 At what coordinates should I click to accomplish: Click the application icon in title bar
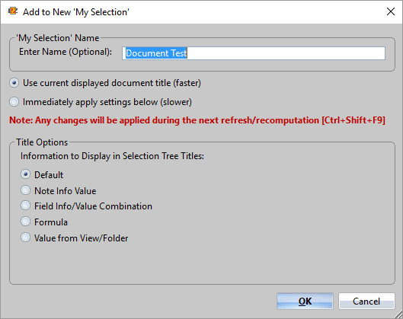(13, 11)
